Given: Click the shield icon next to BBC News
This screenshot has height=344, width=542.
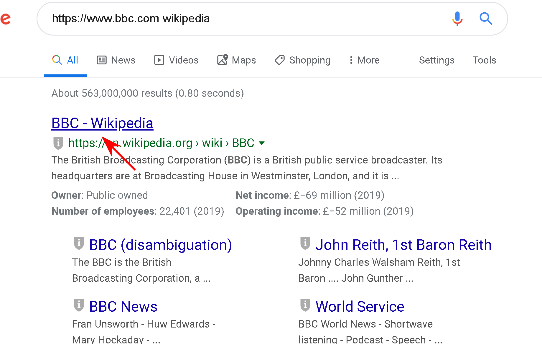Looking at the screenshot, I should 79,305.
